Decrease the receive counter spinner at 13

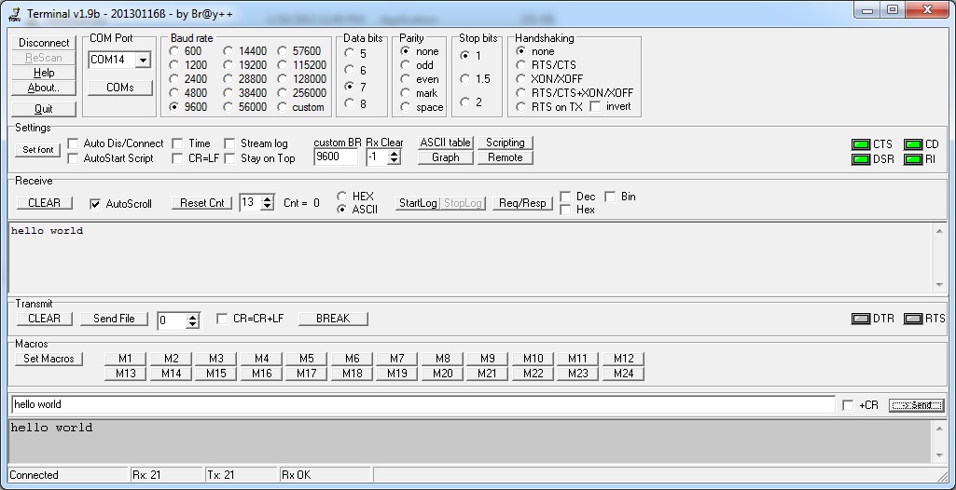click(267, 207)
